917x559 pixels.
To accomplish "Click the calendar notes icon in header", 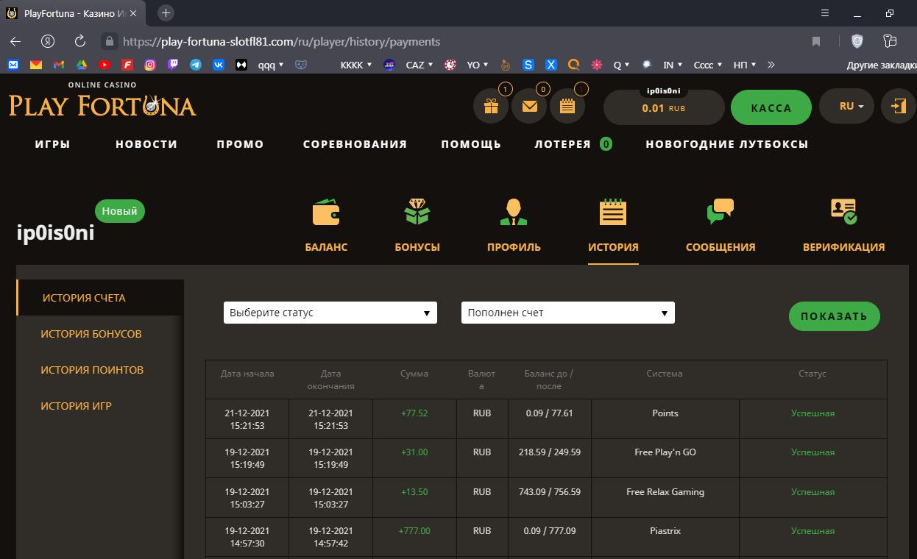I will click(567, 107).
